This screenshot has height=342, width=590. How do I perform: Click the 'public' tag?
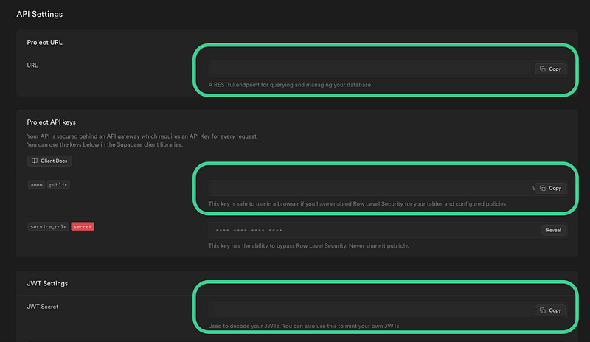point(58,185)
